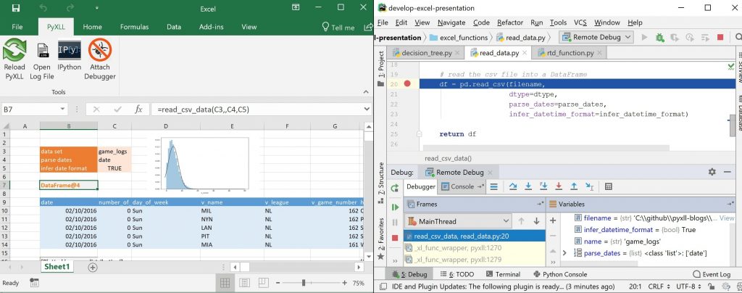Viewport: 742px width, 293px height.
Task: Switch to the rtd_function.py editor tab
Action: [x=570, y=53]
